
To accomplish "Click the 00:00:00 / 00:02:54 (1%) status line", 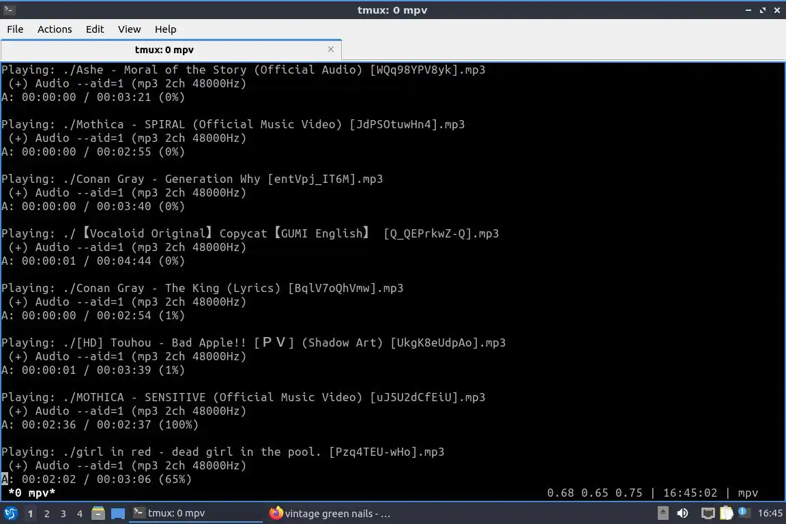I will point(93,316).
